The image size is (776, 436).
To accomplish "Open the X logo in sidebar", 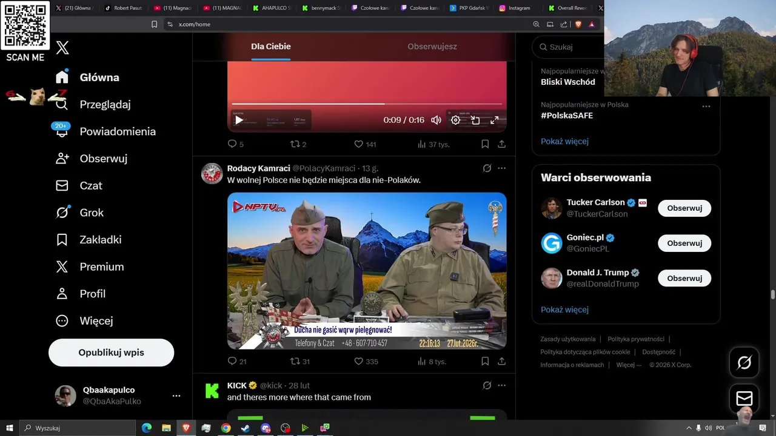I will 62,48.
